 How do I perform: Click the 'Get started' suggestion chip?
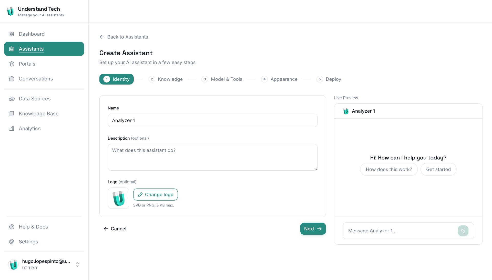(x=438, y=169)
